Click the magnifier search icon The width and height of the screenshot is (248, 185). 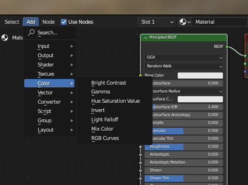(x=31, y=33)
